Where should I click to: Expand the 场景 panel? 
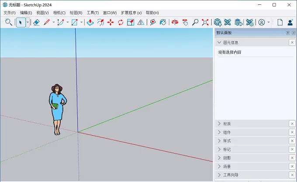tap(219, 166)
